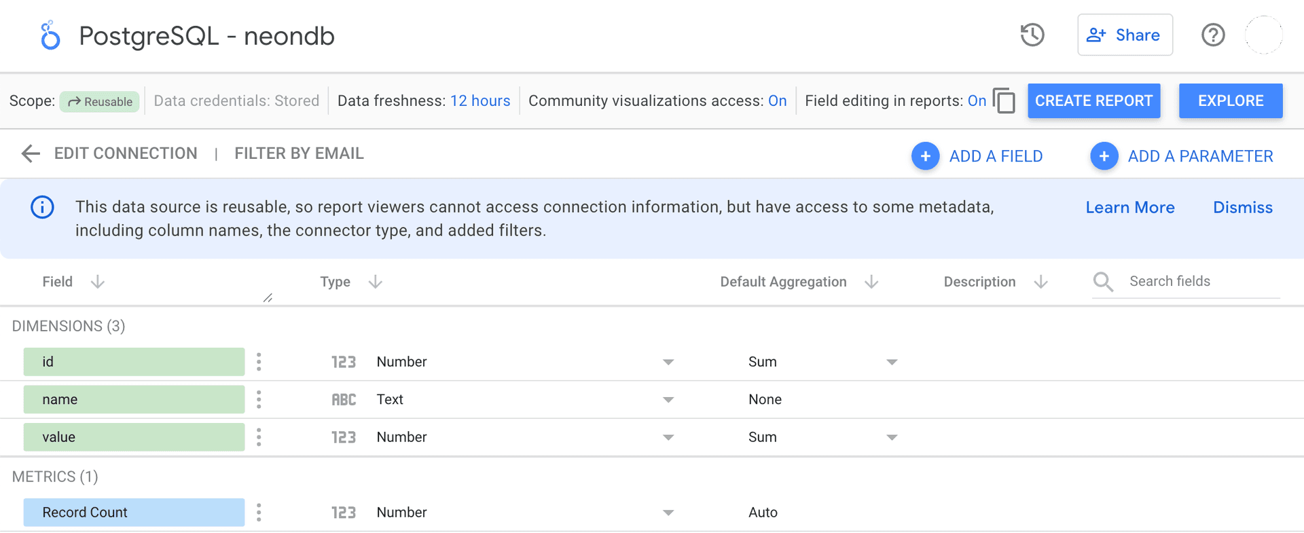The image size is (1304, 533).
Task: Open version history clock icon
Action: tap(1032, 35)
